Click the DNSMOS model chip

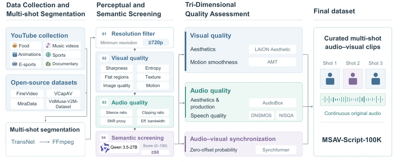(262, 115)
